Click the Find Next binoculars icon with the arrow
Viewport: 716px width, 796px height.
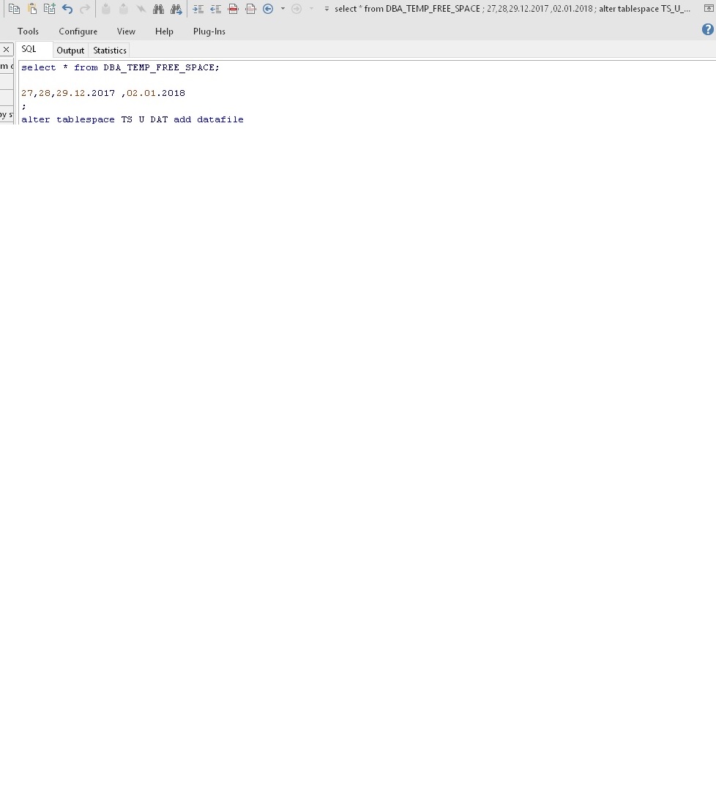tap(176, 9)
